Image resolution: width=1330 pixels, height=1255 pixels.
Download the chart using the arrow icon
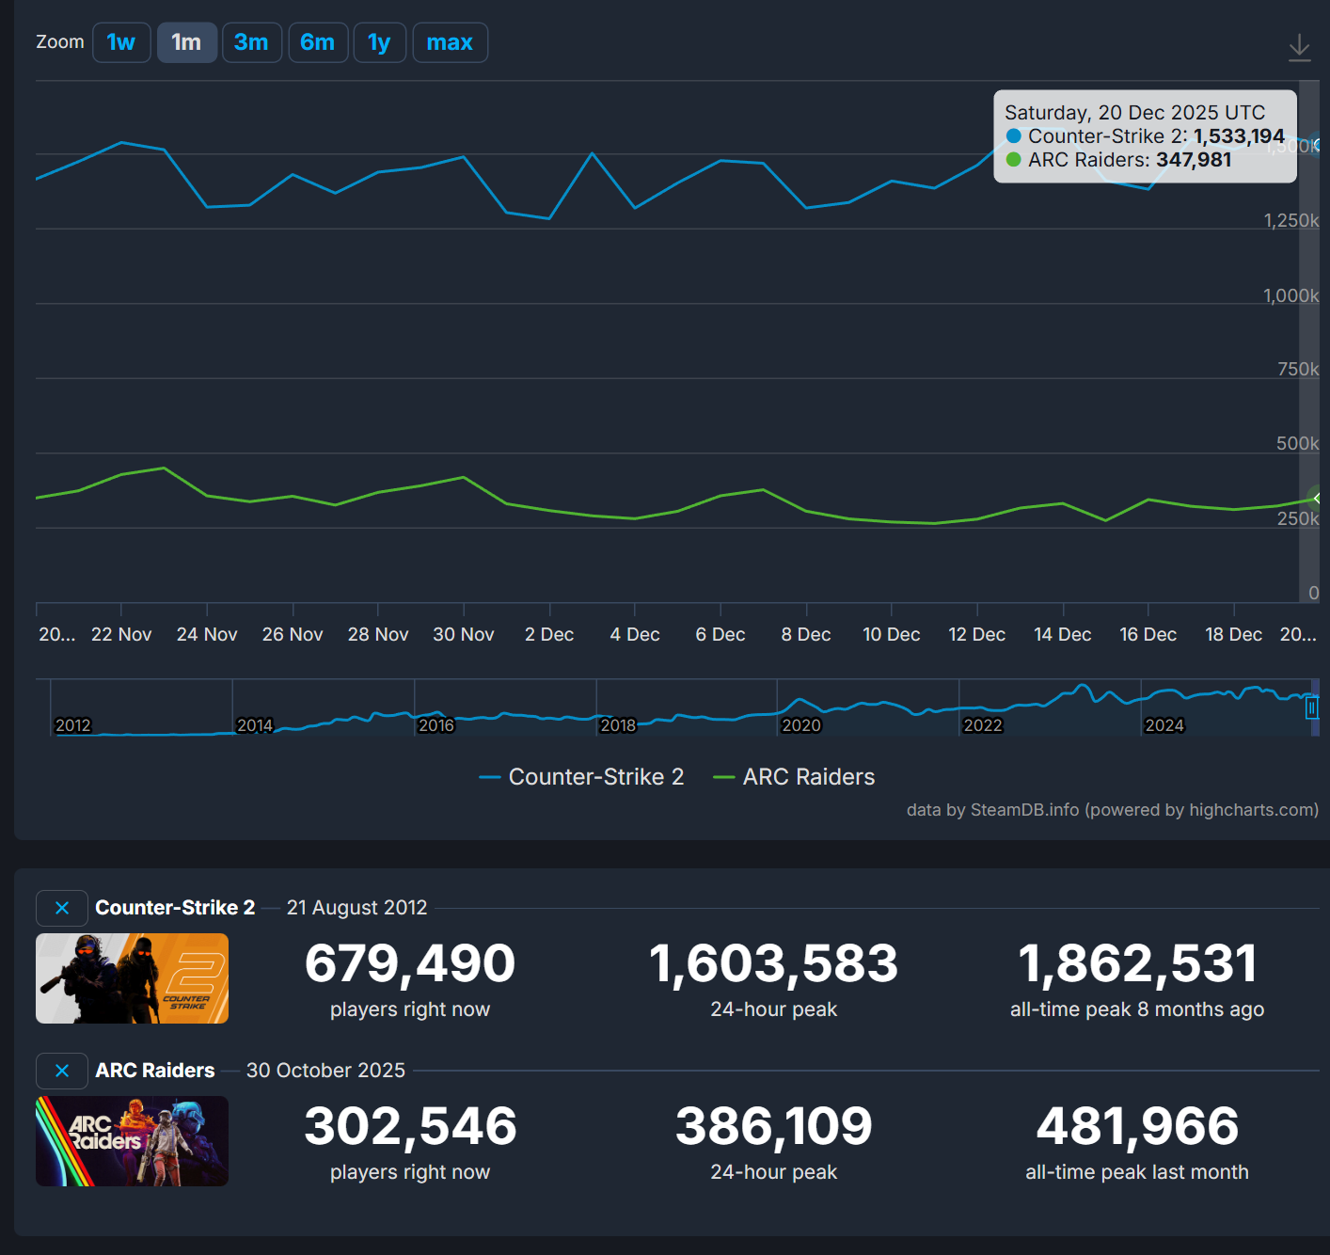point(1299,48)
